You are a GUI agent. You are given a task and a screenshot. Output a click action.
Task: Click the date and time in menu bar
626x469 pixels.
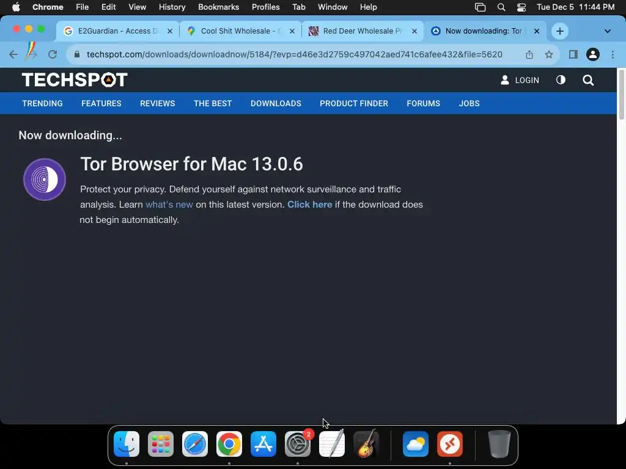[575, 7]
